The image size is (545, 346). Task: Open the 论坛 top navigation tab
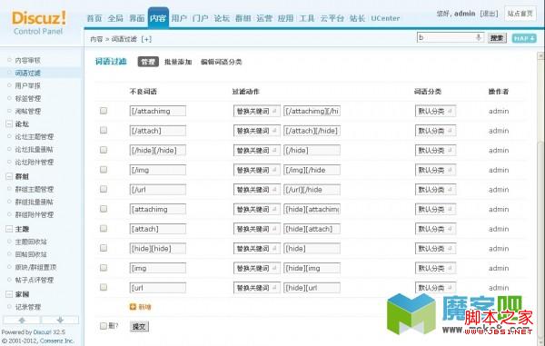tap(222, 18)
